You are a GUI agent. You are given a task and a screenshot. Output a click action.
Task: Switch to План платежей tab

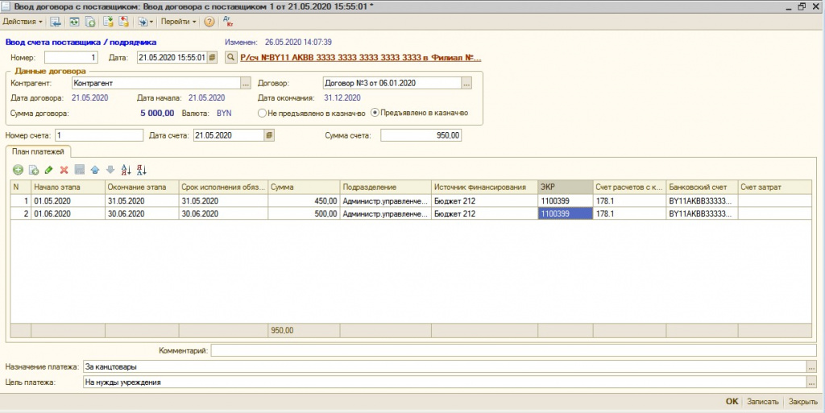39,151
